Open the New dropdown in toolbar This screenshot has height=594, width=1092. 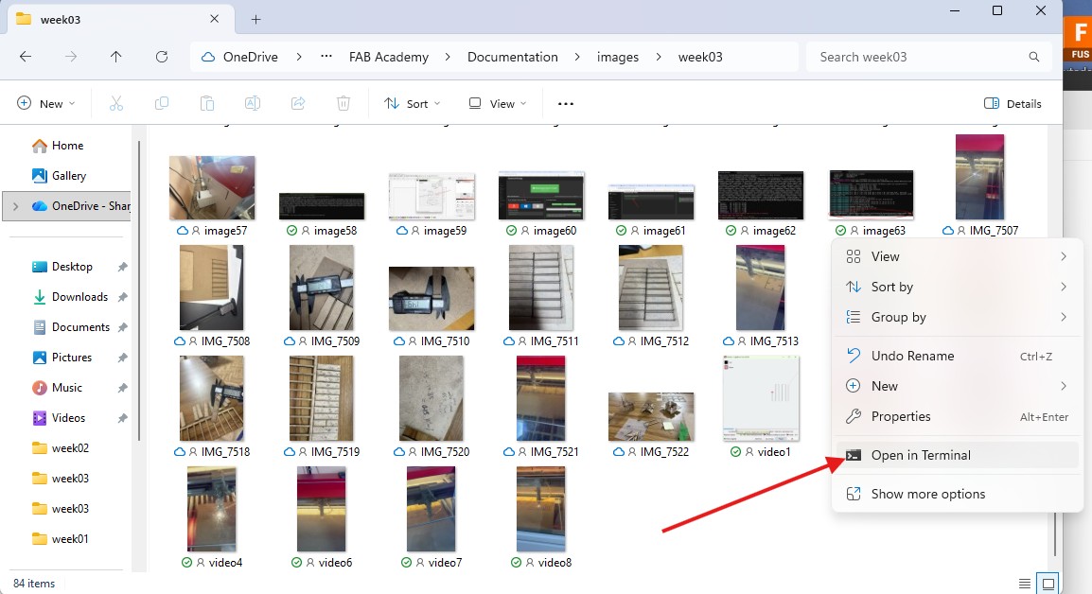point(46,104)
